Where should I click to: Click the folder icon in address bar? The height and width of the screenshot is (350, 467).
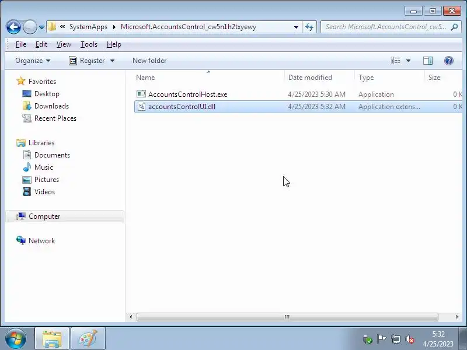point(52,27)
